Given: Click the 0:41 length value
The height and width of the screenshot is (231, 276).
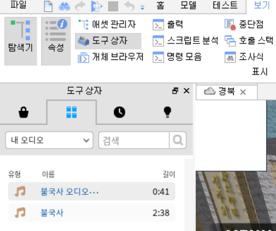Looking at the screenshot, I should tap(161, 192).
